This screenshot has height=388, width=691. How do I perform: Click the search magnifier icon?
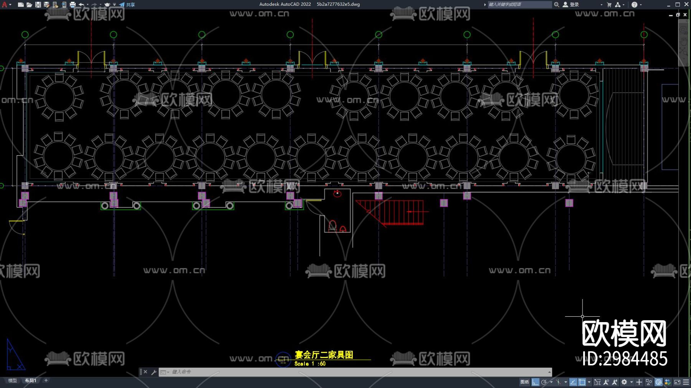click(x=556, y=5)
